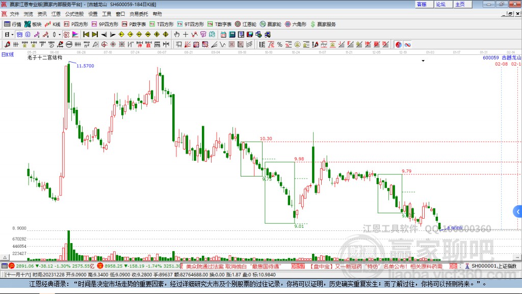This screenshot has width=522, height=294.
Task: Launch the 江恩轮 Gann wheel
Action: point(246,24)
